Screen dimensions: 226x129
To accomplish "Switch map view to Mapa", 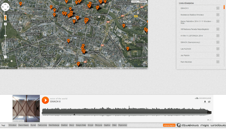I will 135,2.
